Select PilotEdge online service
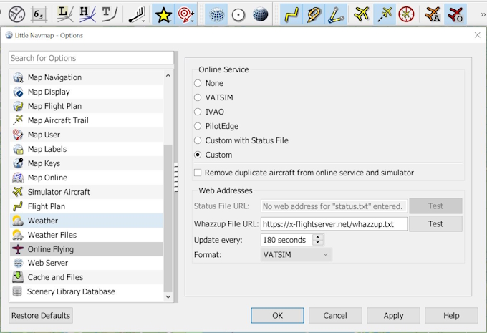The width and height of the screenshot is (487, 333). click(x=216, y=126)
